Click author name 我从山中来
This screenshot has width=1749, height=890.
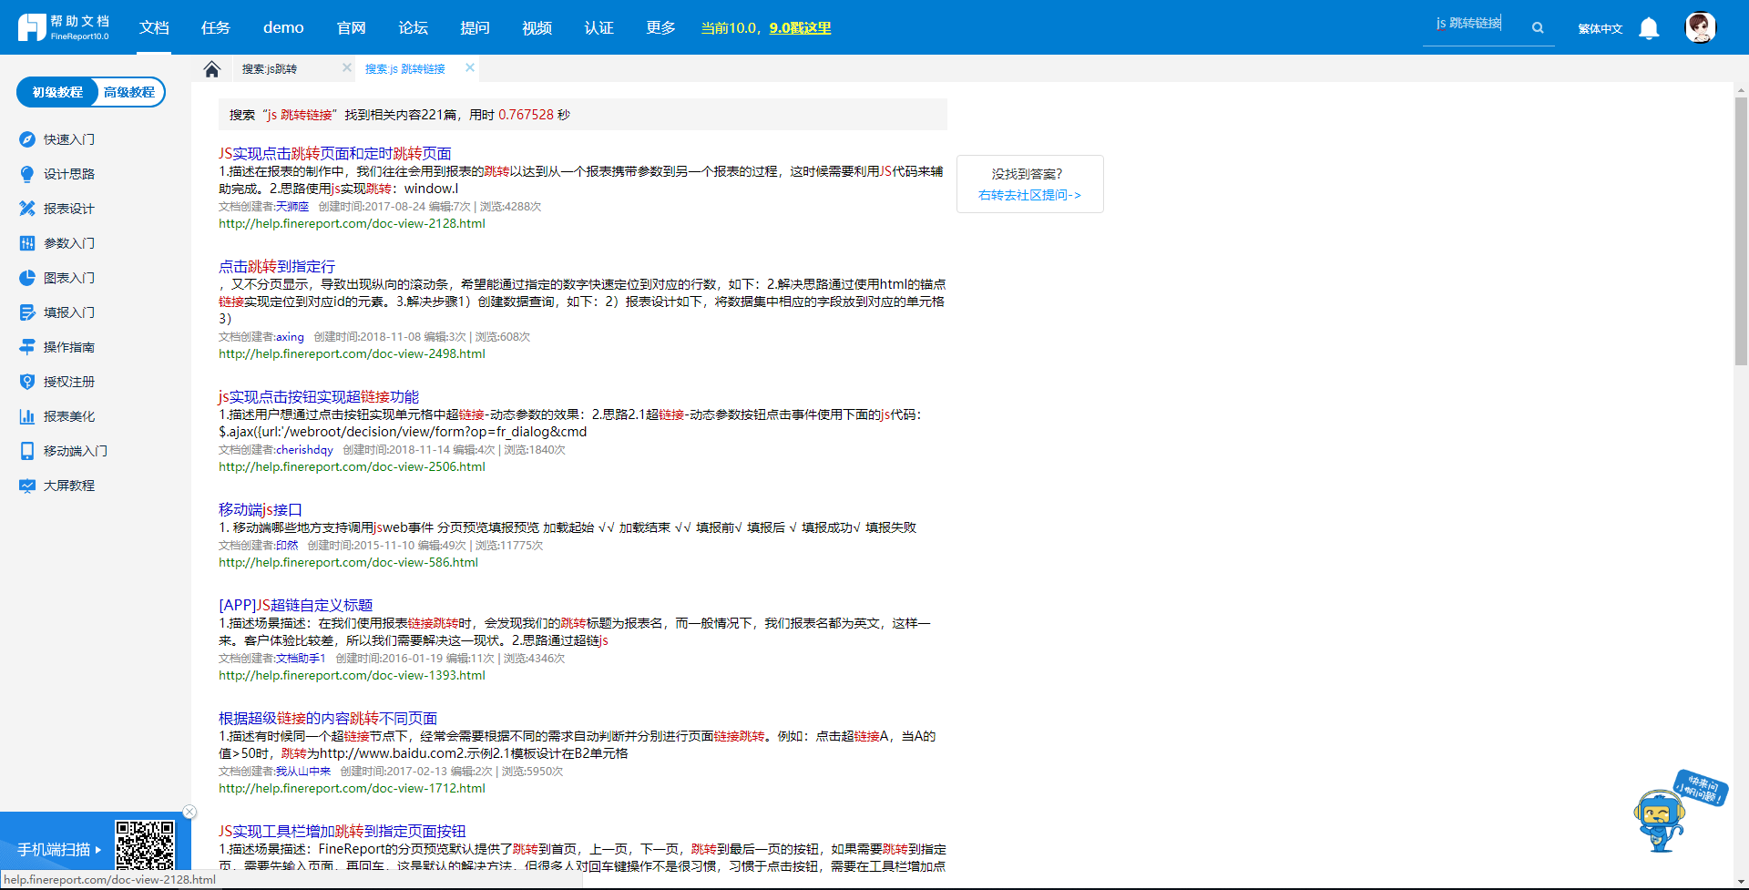(303, 771)
